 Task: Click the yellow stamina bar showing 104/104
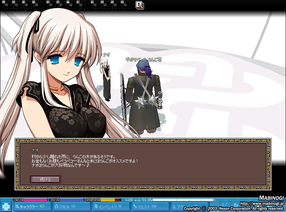(103, 200)
